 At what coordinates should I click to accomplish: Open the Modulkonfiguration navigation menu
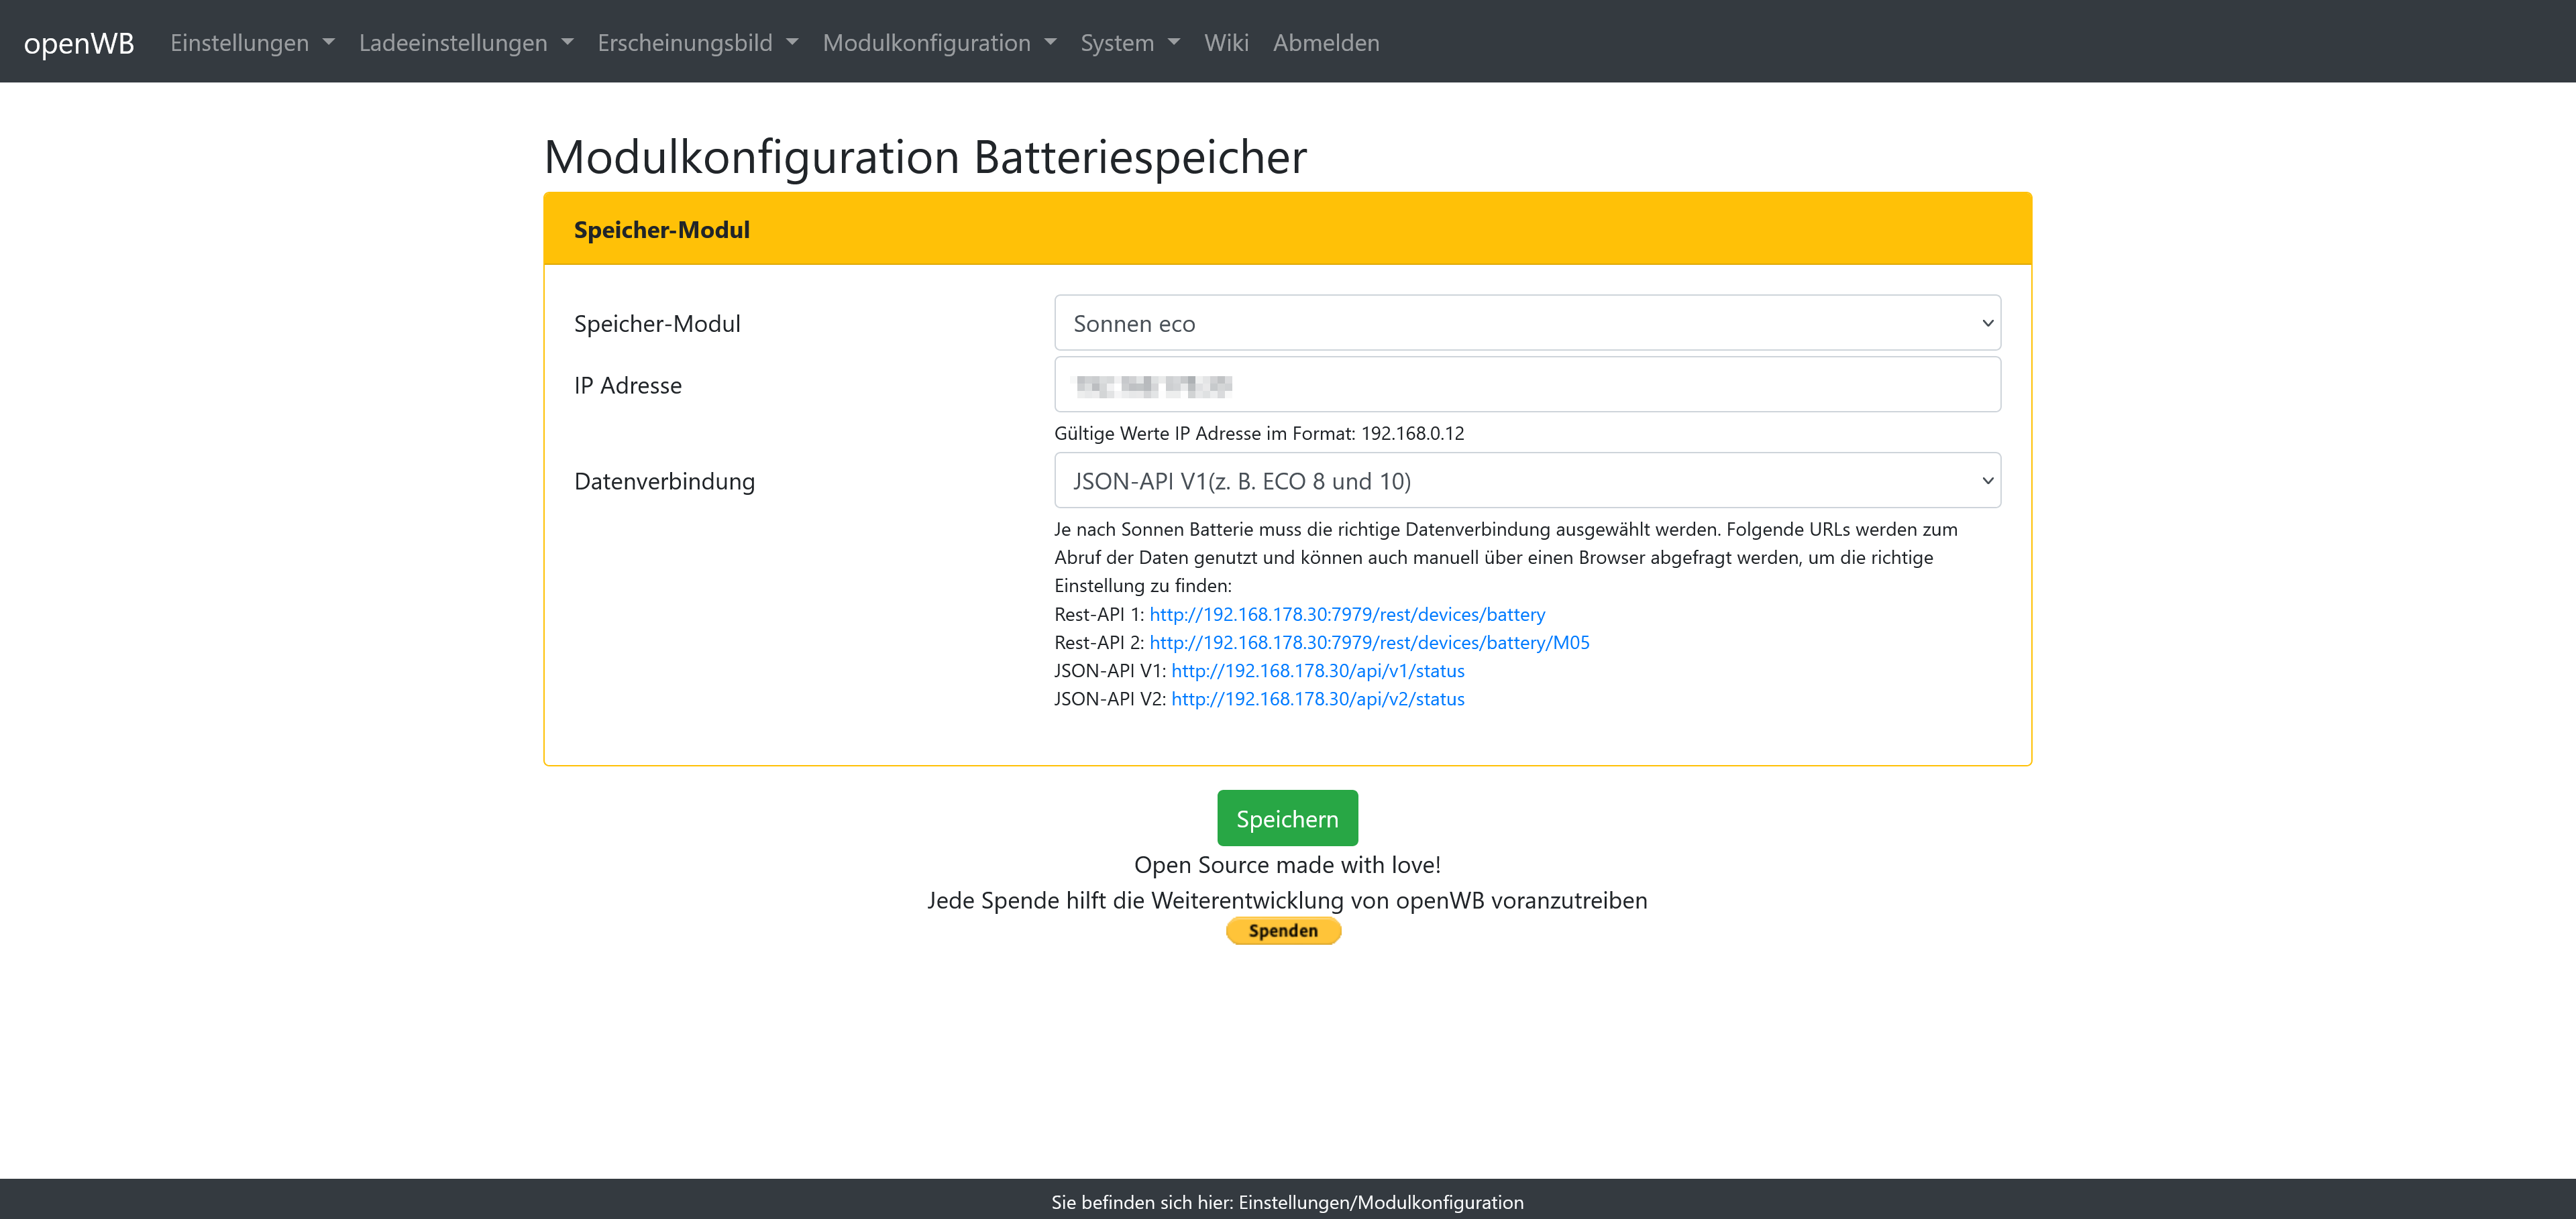click(938, 43)
